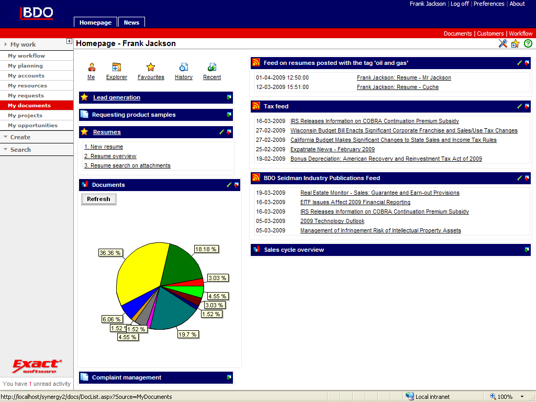Open 2009 Technology Outlook link
The height and width of the screenshot is (402, 536).
pos(332,221)
